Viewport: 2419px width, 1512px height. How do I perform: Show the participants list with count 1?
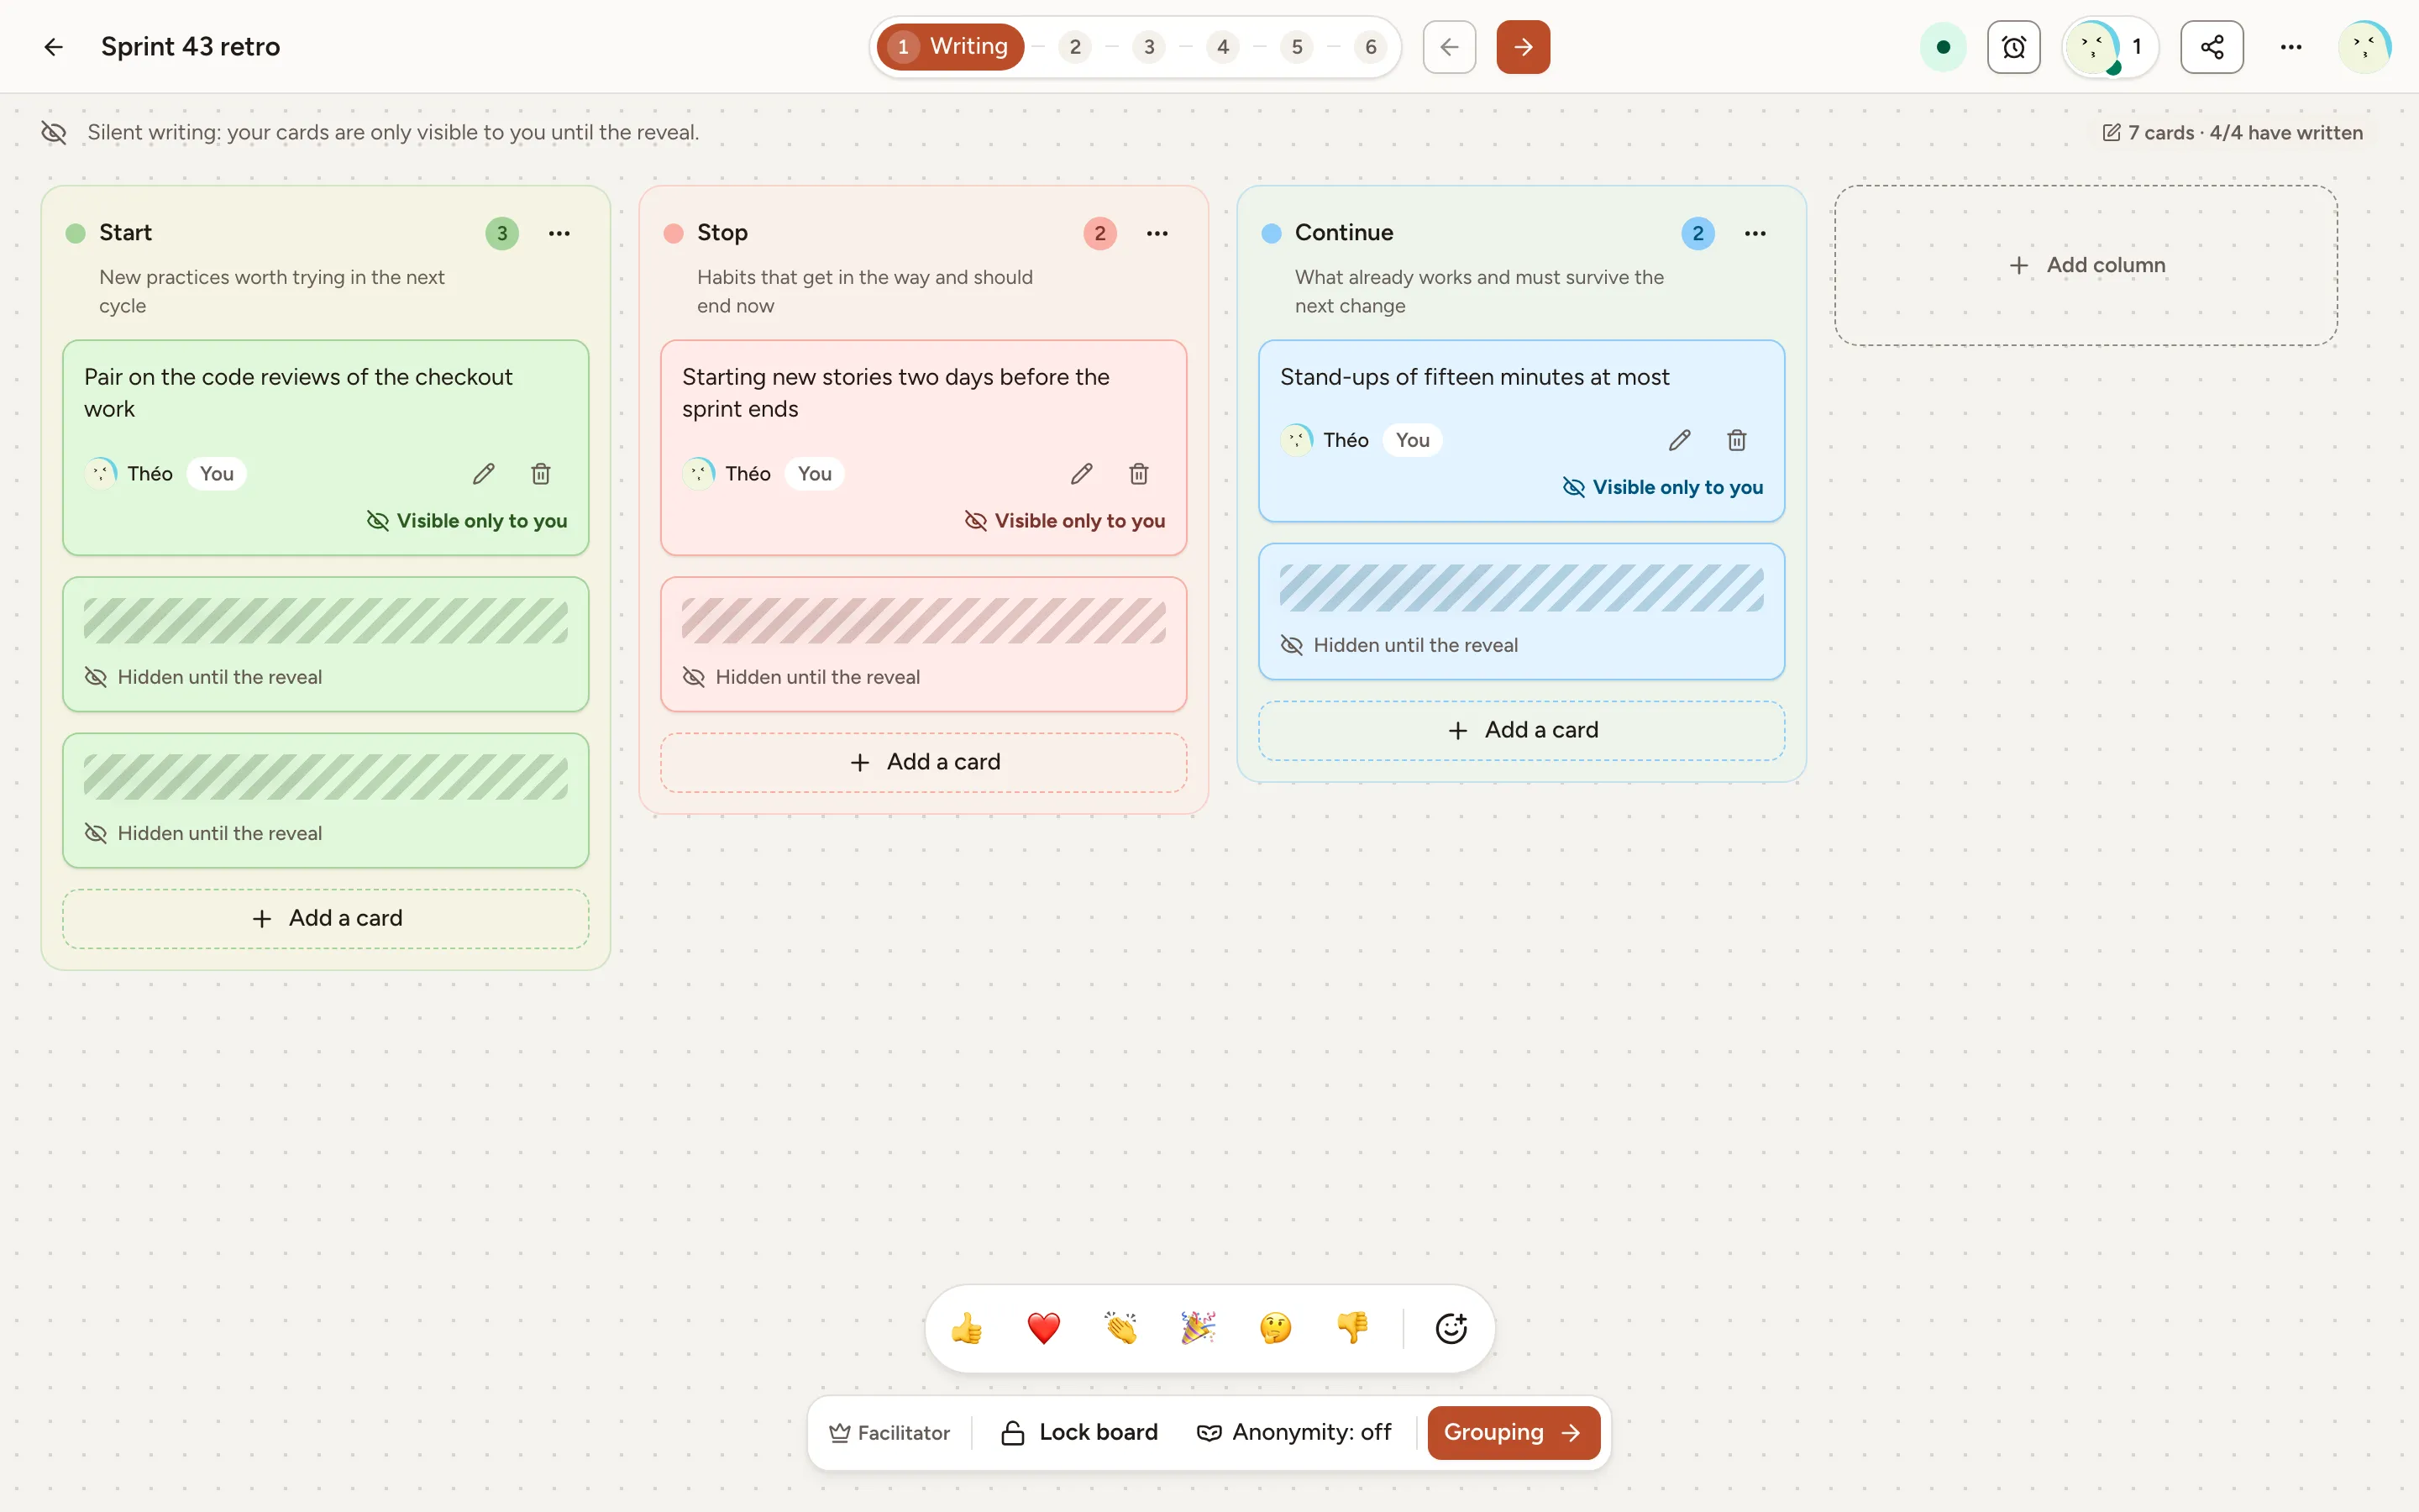click(x=2110, y=47)
